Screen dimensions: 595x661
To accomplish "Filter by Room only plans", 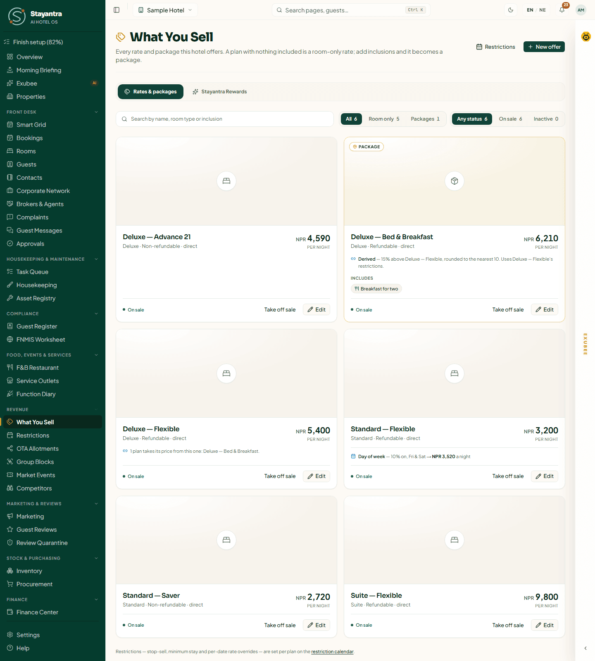I will coord(384,119).
